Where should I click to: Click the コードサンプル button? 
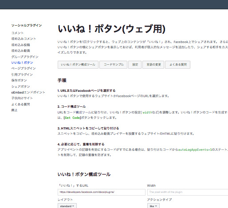click(x=113, y=65)
